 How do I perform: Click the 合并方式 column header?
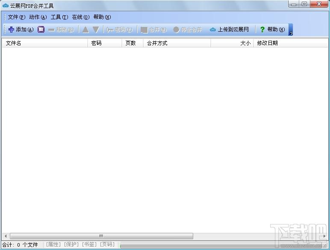[x=177, y=43]
